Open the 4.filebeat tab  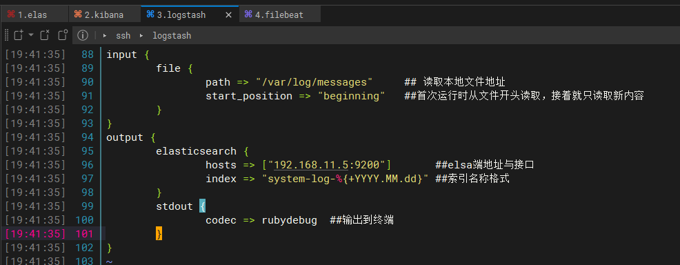[x=279, y=14]
